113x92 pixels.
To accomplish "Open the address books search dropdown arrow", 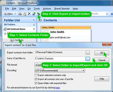I will click(107, 14).
